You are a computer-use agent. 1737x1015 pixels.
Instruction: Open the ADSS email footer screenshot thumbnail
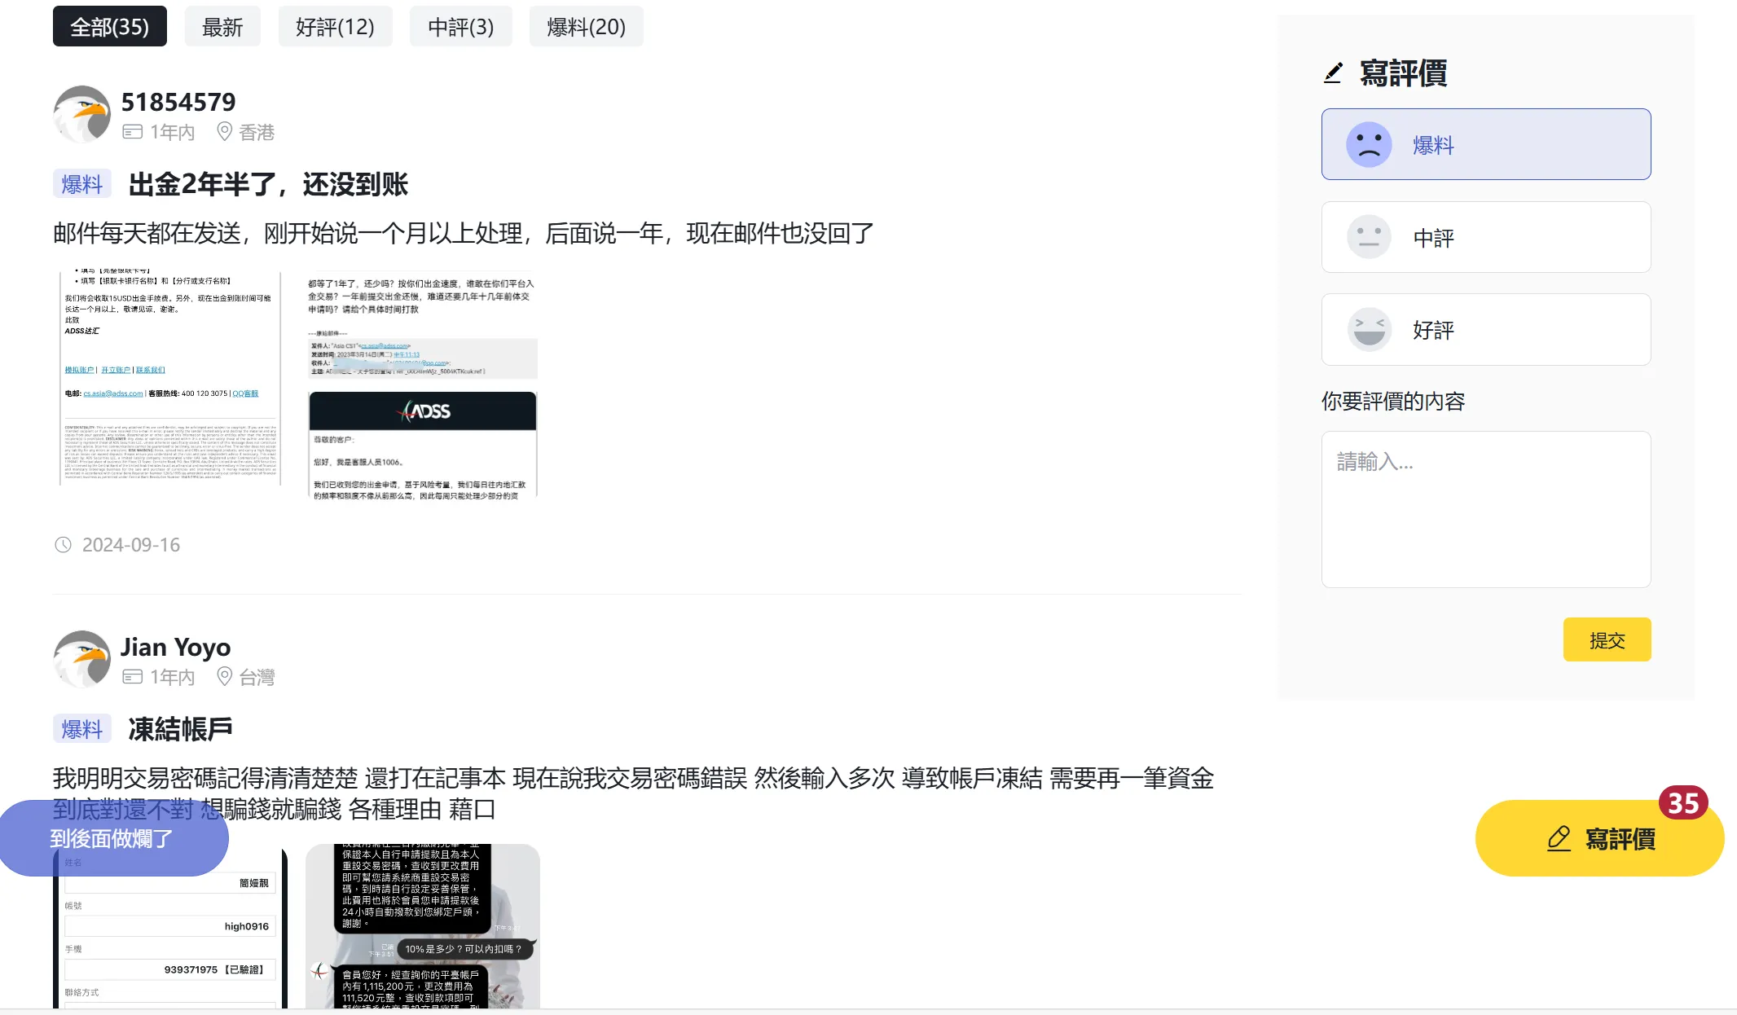(x=169, y=378)
